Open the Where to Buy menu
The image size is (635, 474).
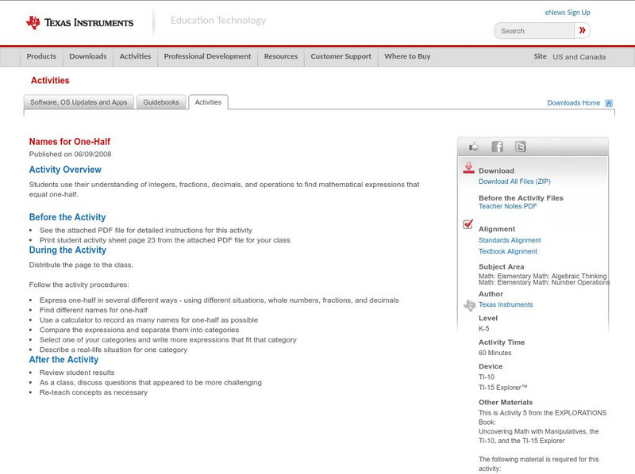point(406,57)
